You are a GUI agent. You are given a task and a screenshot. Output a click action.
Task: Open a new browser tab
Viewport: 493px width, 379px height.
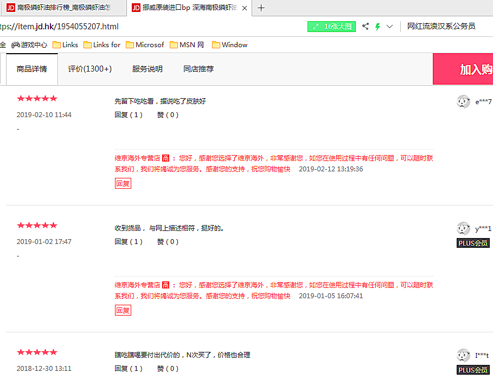tap(261, 8)
